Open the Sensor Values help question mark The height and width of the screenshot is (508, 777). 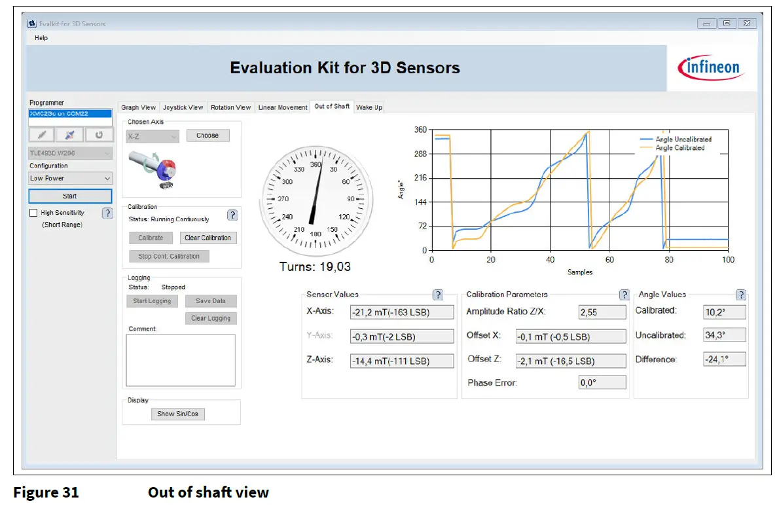(x=437, y=295)
